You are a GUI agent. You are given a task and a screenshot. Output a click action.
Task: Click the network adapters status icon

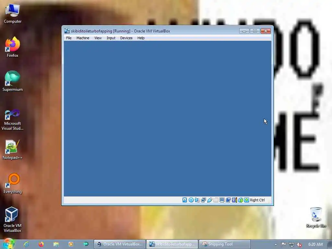point(203,200)
